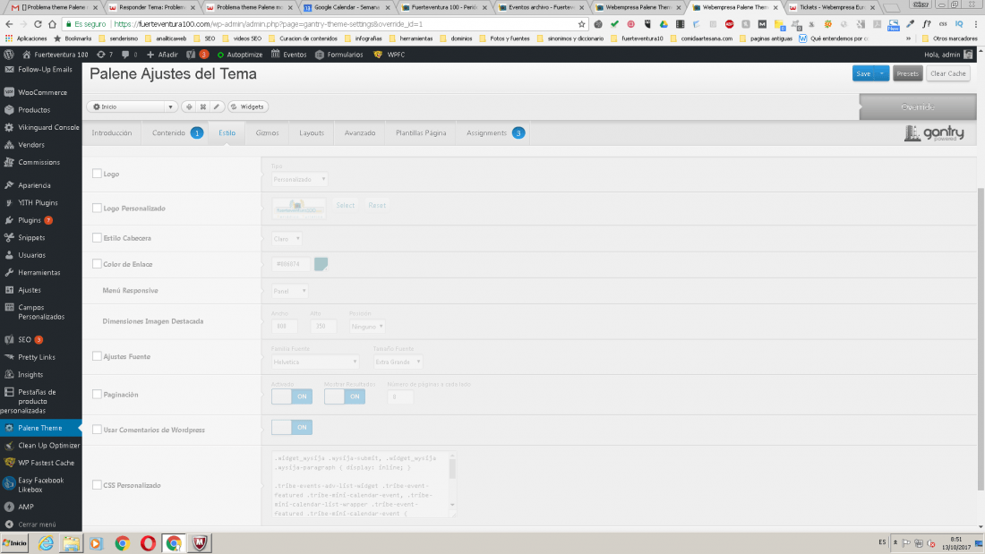The image size is (985, 554).
Task: Reload the page in Chrome
Action: click(38, 24)
